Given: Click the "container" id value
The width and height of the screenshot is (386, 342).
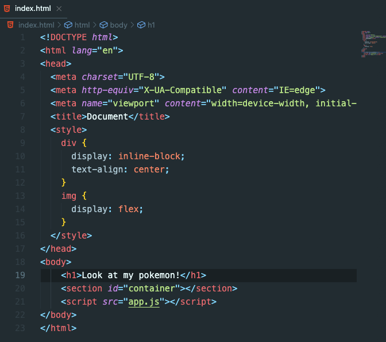Looking at the screenshot, I should [152, 289].
